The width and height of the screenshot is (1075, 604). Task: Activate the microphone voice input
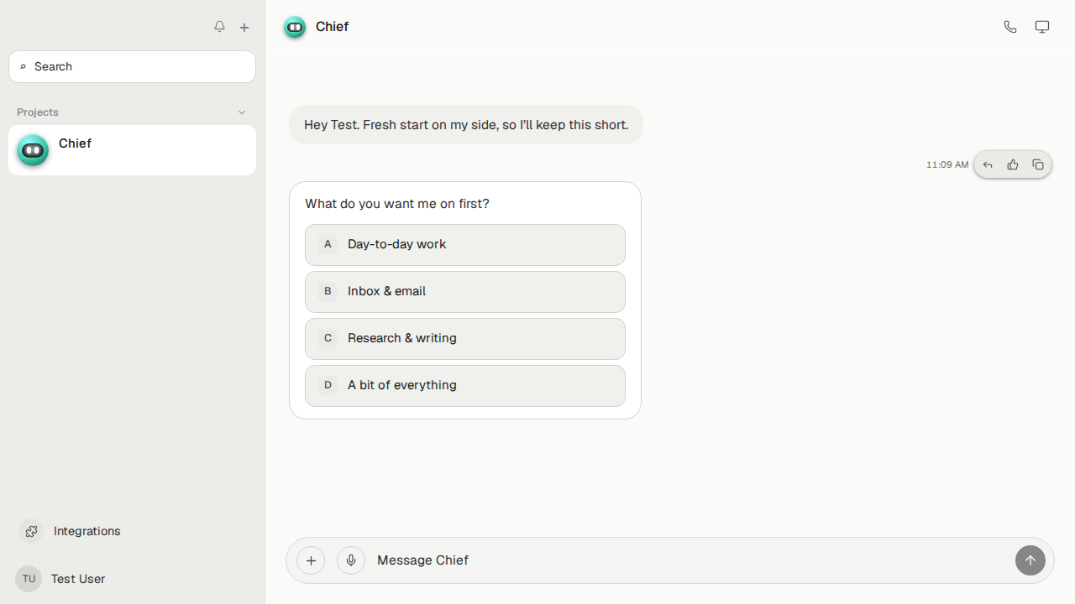[351, 560]
